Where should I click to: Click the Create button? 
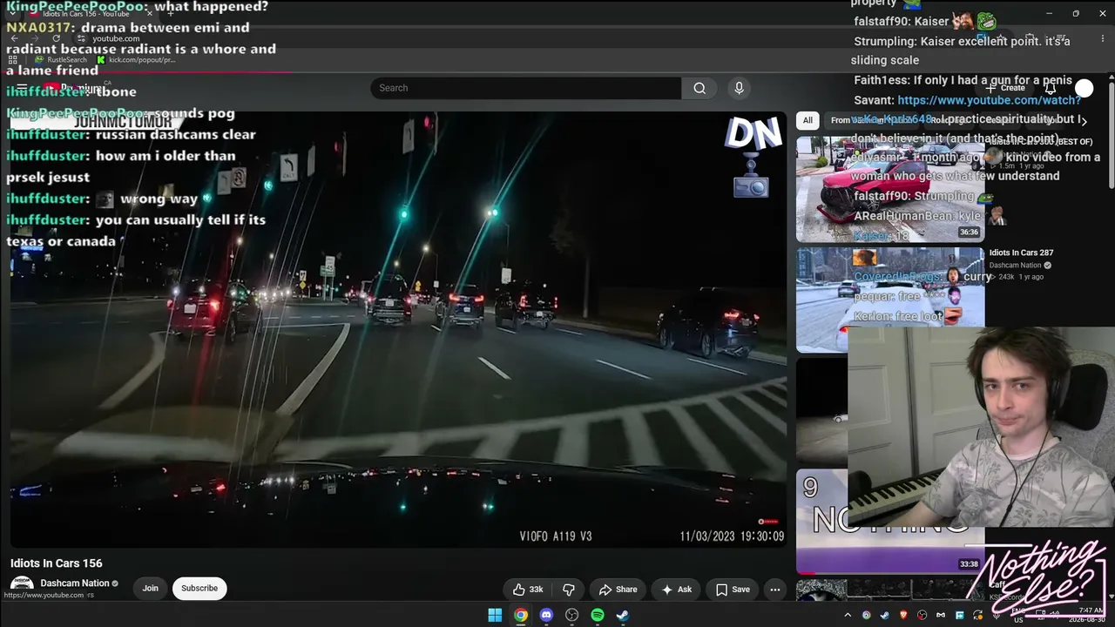point(1005,88)
